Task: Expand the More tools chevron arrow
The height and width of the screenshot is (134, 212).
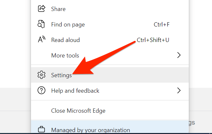Action: [x=179, y=56]
